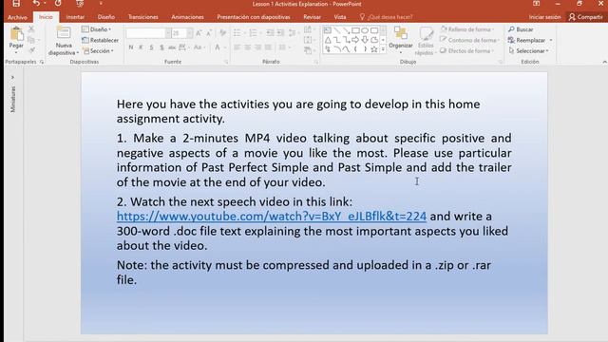Click the ribbon display options icon
This screenshot has height=342, width=608.
click(x=536, y=4)
